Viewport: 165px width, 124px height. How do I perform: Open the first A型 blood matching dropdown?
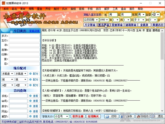(x=8, y=85)
